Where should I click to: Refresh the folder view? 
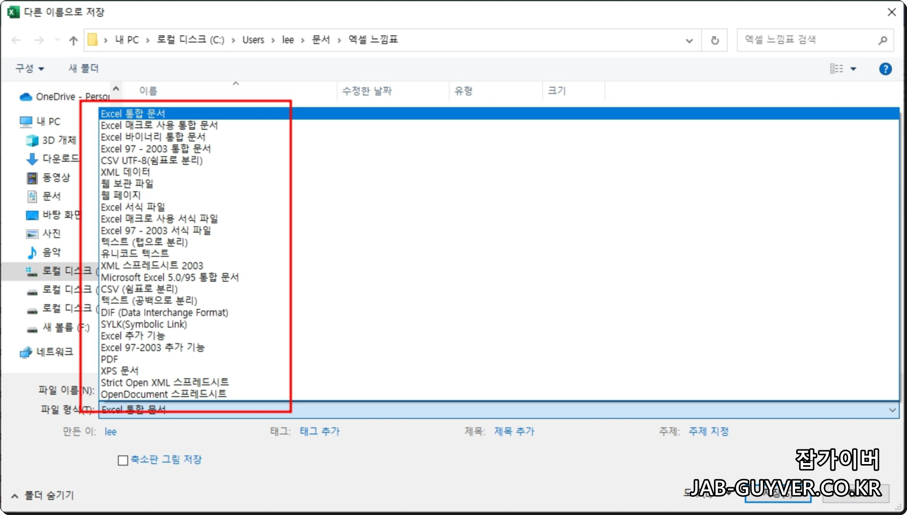pos(715,40)
